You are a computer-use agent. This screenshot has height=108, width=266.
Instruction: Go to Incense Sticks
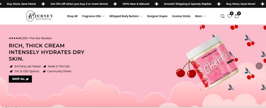181,16
